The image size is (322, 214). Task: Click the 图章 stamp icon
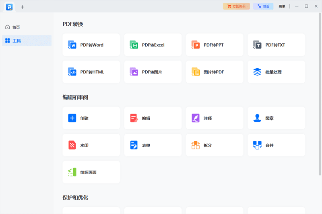click(257, 118)
